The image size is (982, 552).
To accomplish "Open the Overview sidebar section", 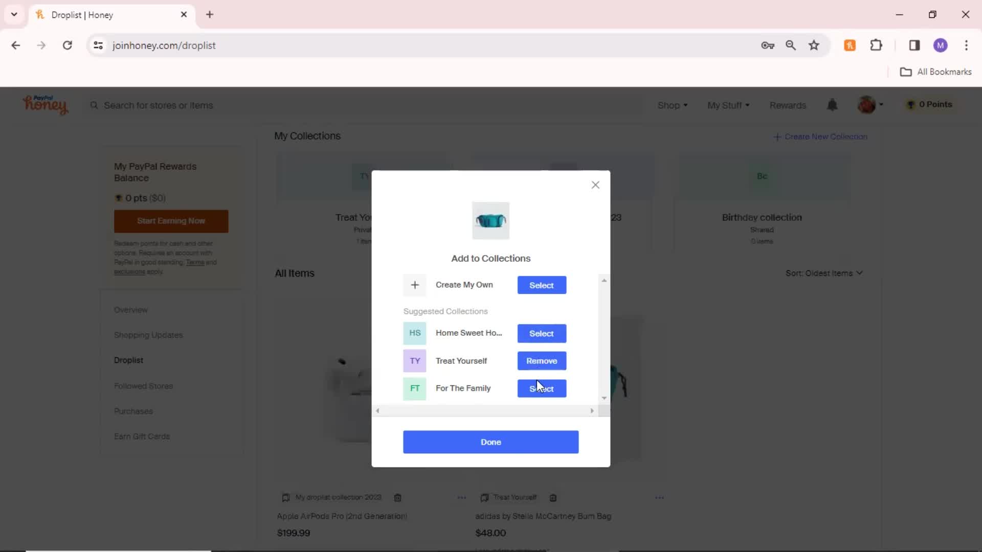I will click(x=131, y=309).
